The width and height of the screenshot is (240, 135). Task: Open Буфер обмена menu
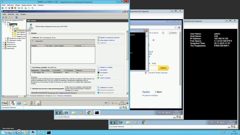pos(27,5)
